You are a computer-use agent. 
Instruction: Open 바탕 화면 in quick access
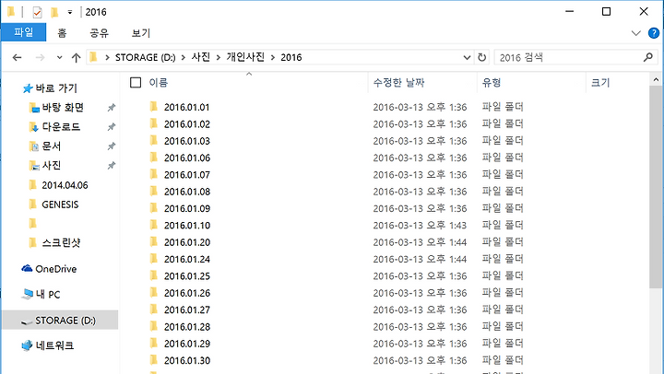click(x=57, y=108)
